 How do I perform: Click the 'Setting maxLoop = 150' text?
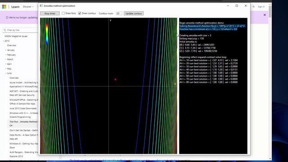pos(192,39)
